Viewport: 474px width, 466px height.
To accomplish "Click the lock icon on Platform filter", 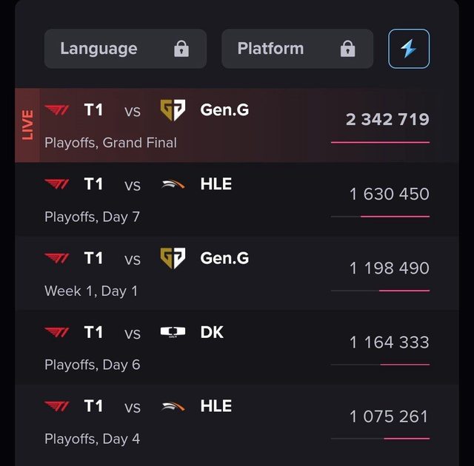I will 347,49.
